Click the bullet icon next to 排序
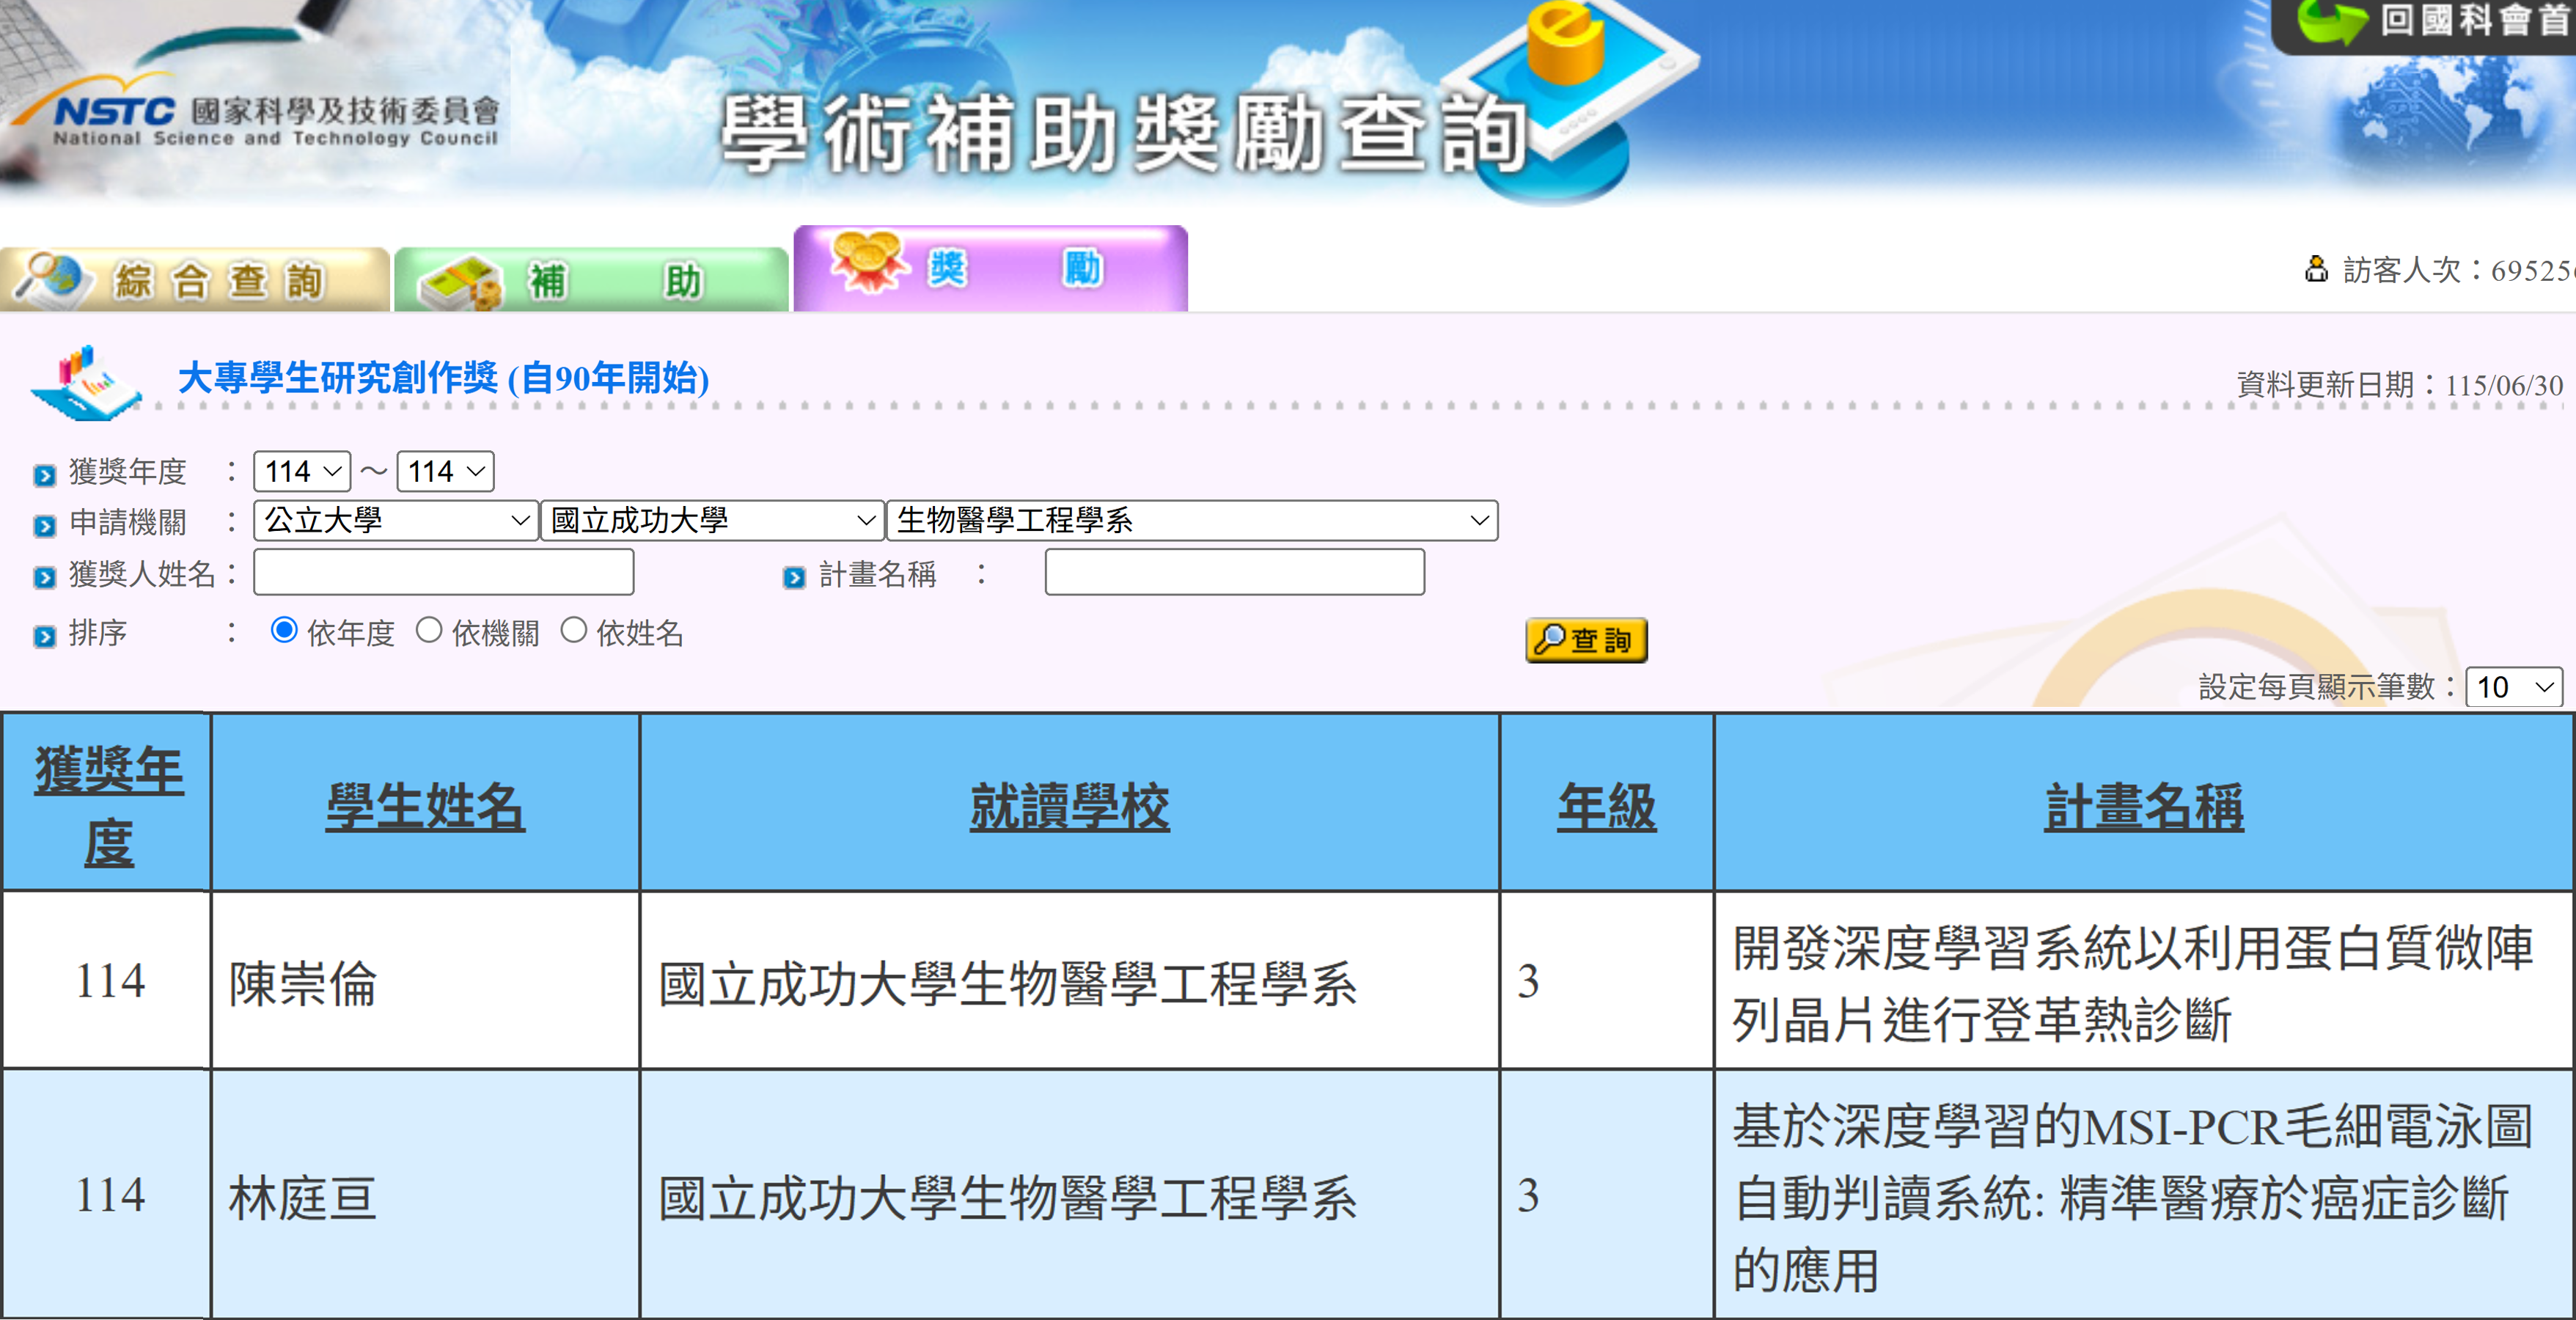Screen dimensions: 2576x1320 [44, 636]
